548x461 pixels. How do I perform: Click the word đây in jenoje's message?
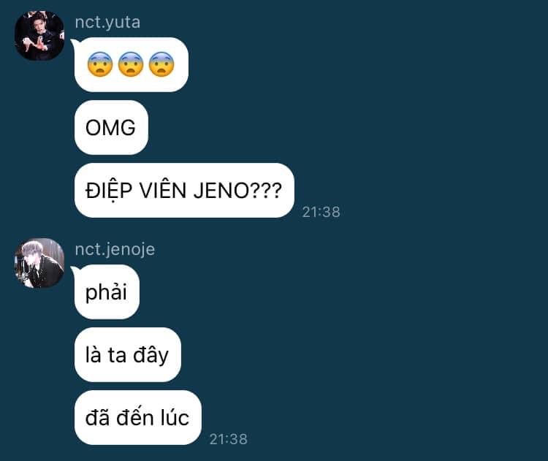(151, 356)
